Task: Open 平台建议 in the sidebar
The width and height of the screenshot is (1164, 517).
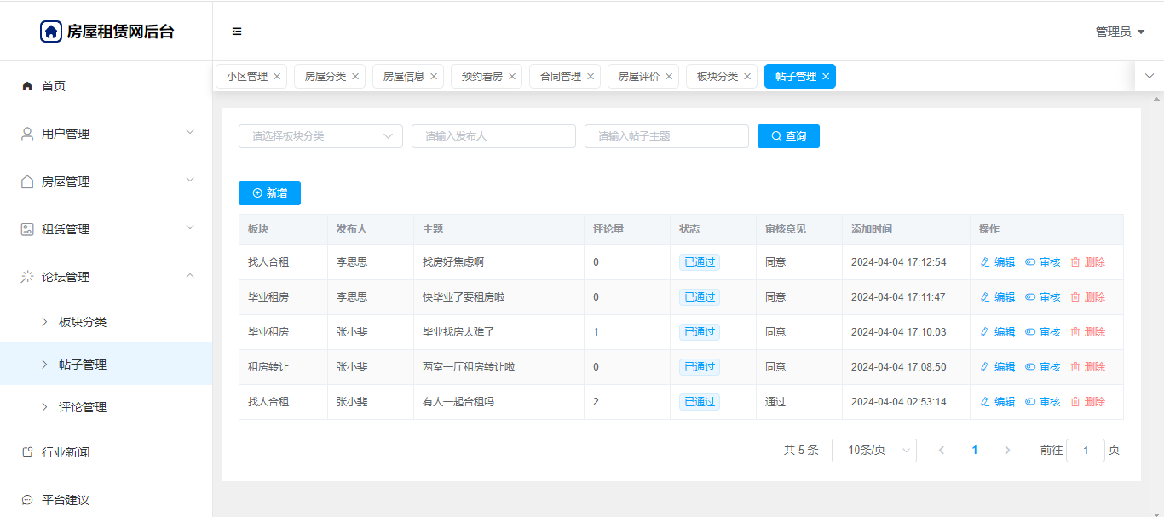Action: [x=66, y=500]
